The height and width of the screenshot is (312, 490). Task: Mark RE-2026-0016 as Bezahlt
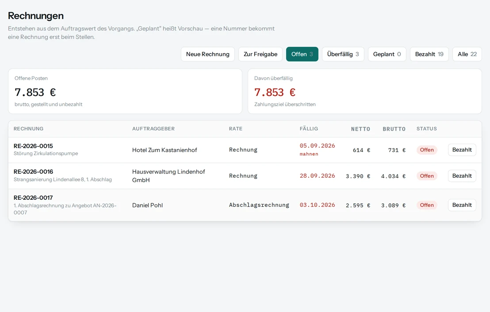[462, 176]
